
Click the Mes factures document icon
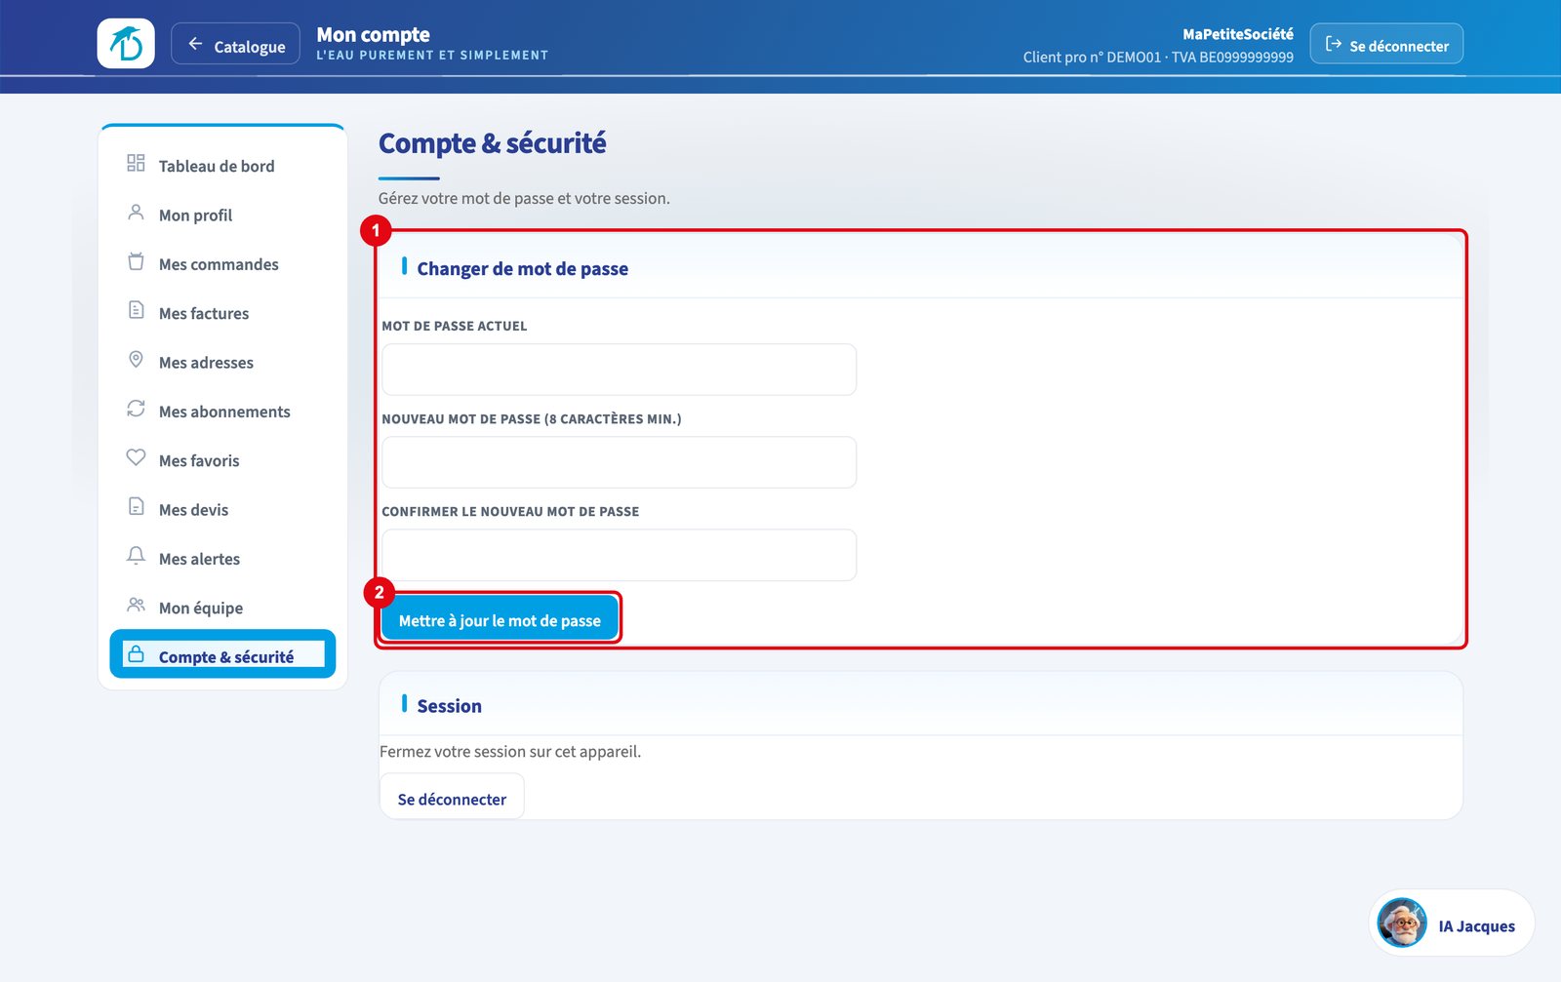pyautogui.click(x=136, y=310)
